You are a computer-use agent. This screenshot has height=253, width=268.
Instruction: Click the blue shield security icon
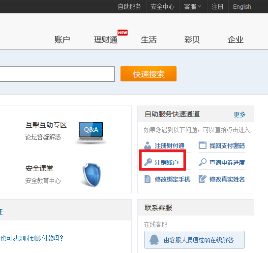coord(91,175)
